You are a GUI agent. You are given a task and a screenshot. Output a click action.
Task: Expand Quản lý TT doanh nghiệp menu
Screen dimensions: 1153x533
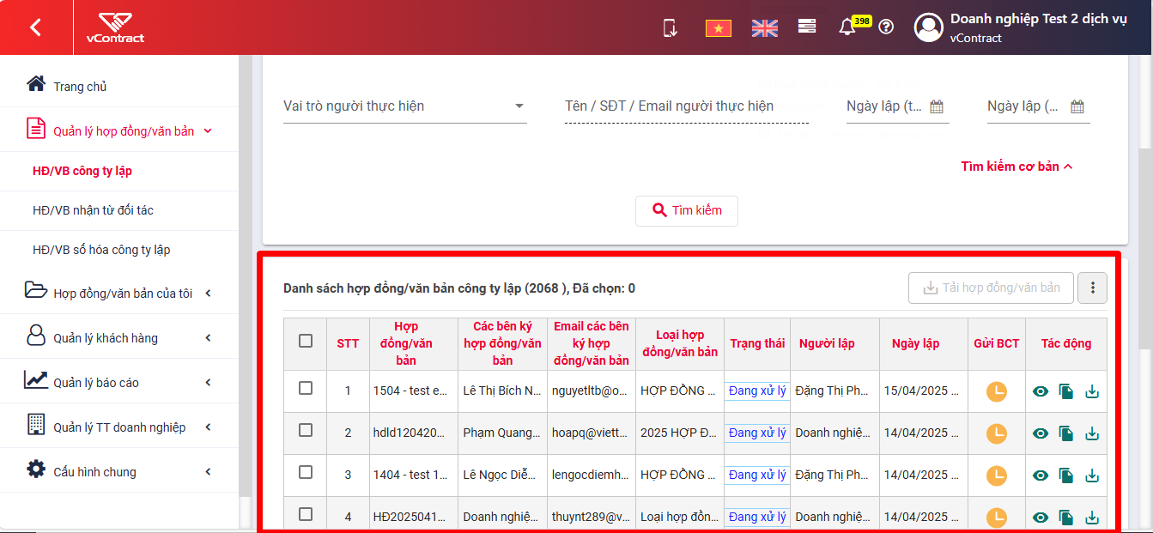pos(119,427)
